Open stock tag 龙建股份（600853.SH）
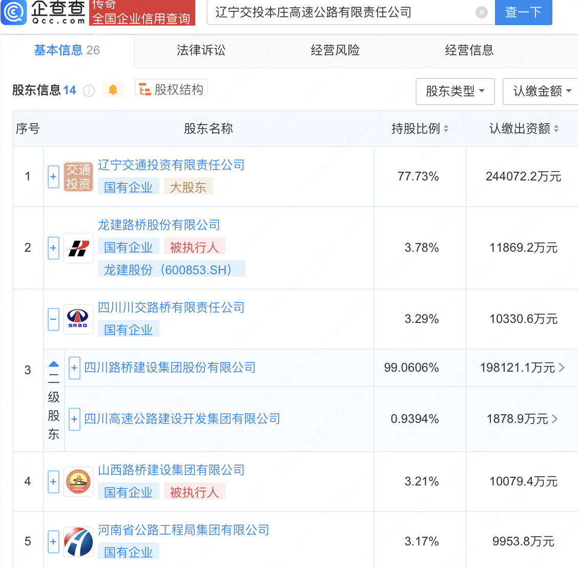The image size is (578, 568). (x=172, y=270)
